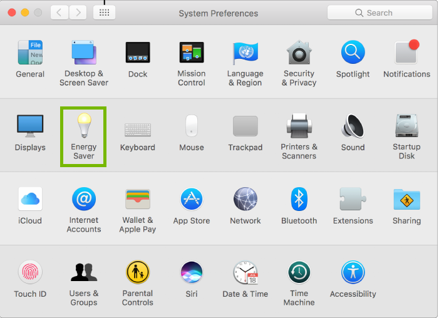
Task: Go back with the left arrow button
Action: pyautogui.click(x=59, y=13)
